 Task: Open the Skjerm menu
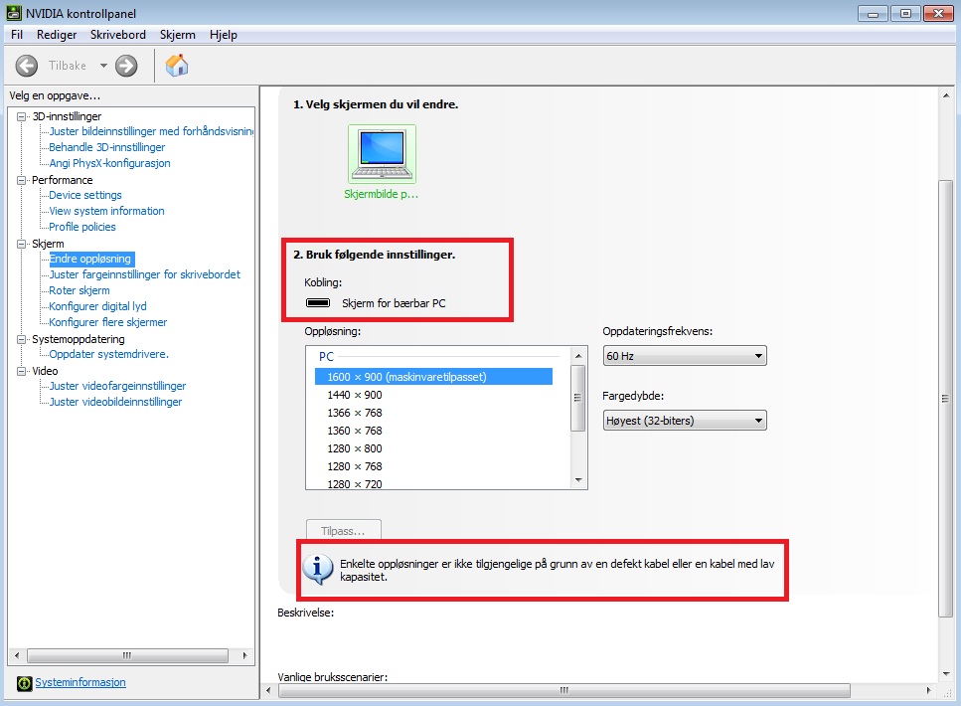(178, 35)
